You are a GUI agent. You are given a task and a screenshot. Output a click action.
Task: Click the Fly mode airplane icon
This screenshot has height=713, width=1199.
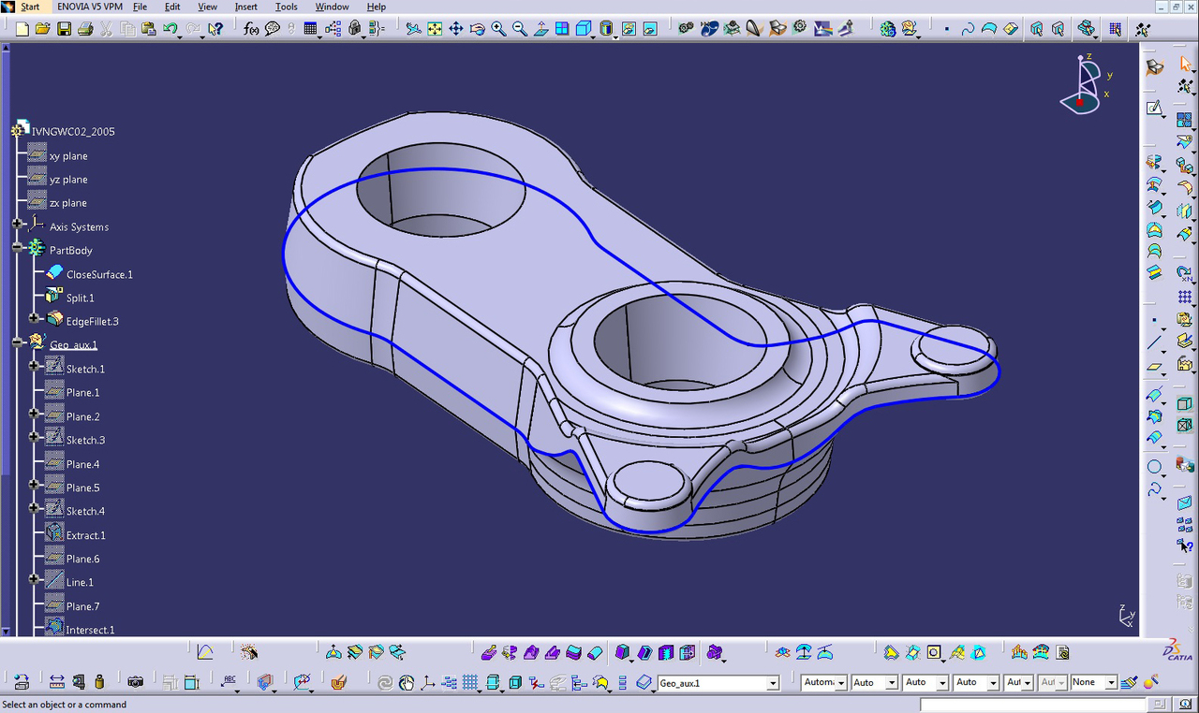413,29
